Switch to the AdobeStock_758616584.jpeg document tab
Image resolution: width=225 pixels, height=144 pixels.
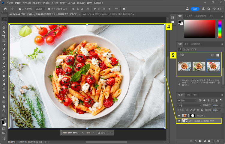click(x=107, y=14)
